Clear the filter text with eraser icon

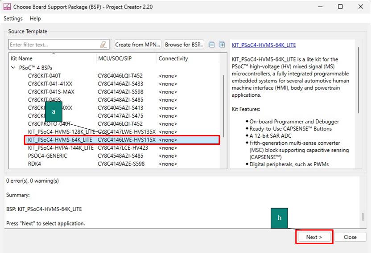coord(103,45)
